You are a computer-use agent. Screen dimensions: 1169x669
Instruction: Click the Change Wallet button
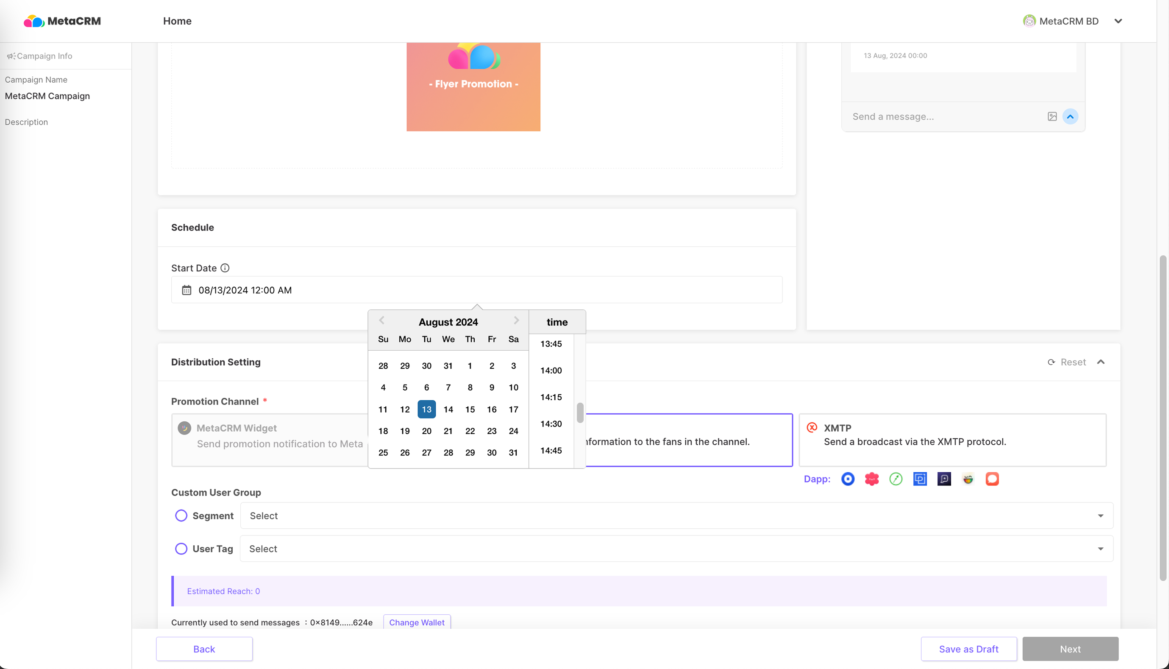[417, 622]
